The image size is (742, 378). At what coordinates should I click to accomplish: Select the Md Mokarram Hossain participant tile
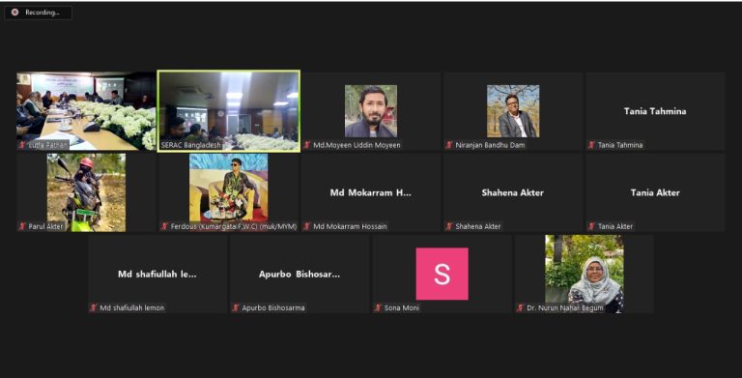[x=371, y=192]
